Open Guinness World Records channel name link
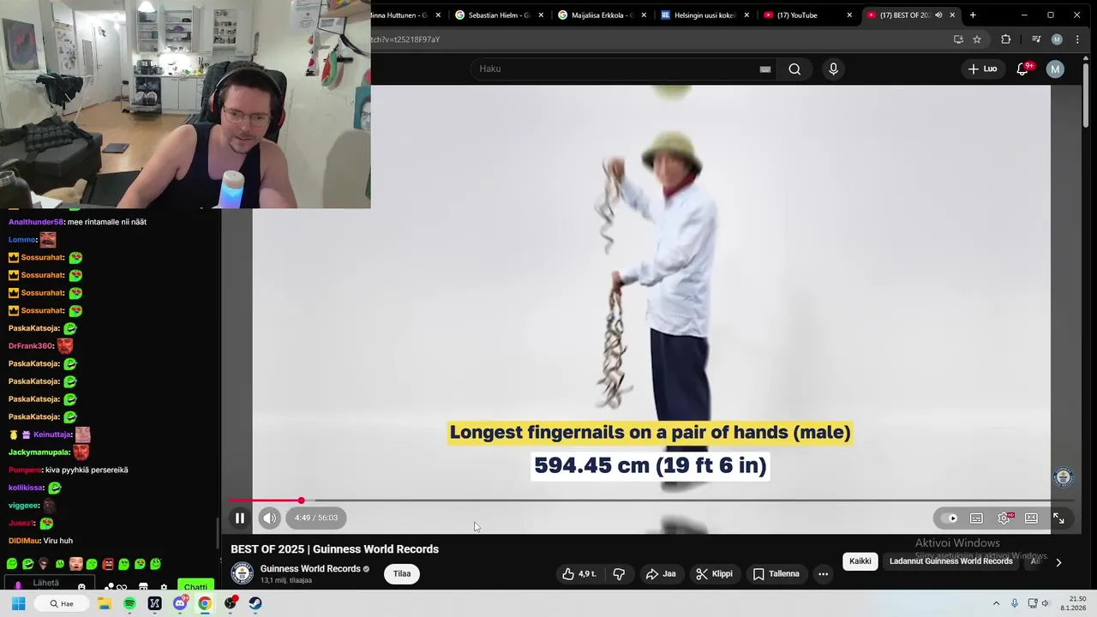Image resolution: width=1097 pixels, height=617 pixels. click(x=310, y=569)
